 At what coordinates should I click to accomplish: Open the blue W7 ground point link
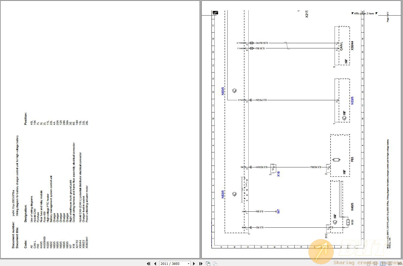[278, 211]
